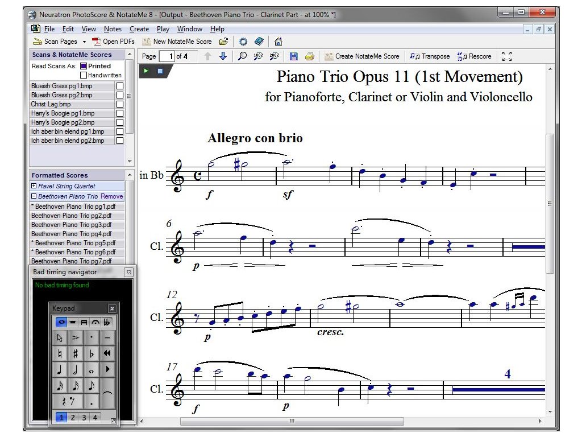Expand the Ravel String Quartet score

[x=34, y=186]
